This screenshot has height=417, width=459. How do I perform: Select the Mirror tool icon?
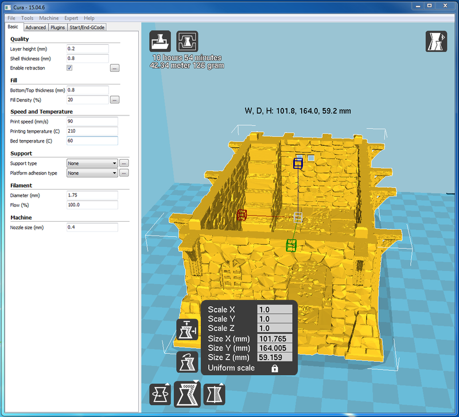pyautogui.click(x=214, y=394)
